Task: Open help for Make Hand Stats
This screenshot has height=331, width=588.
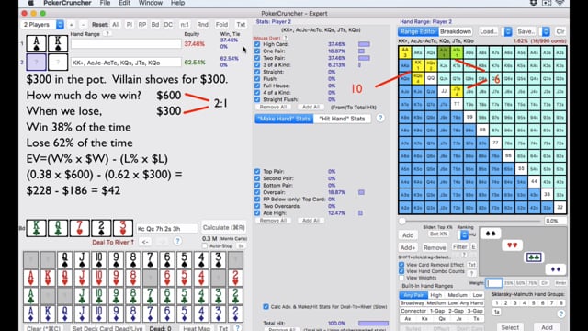Action: [x=380, y=119]
